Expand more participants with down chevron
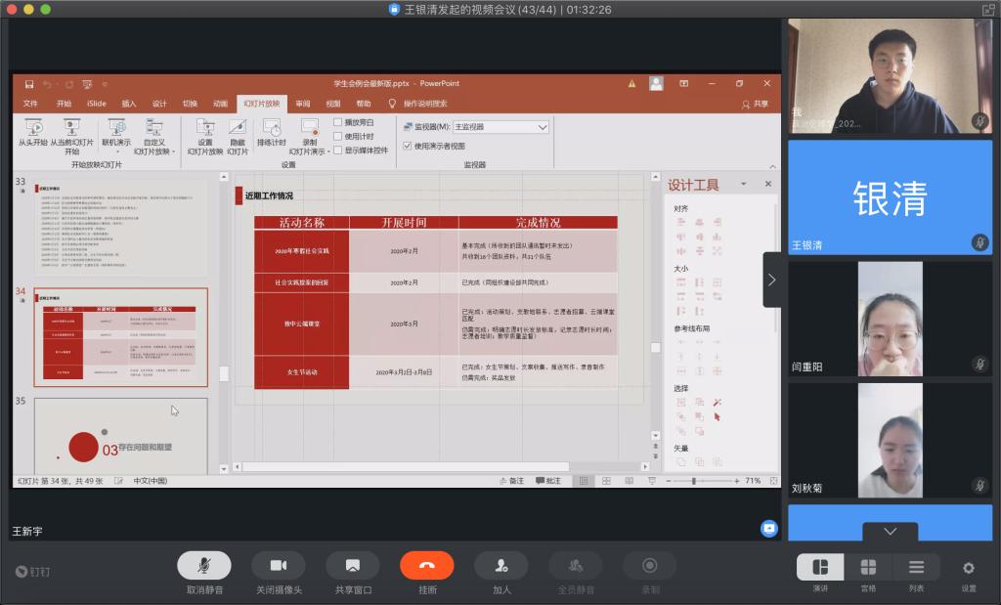 point(890,532)
